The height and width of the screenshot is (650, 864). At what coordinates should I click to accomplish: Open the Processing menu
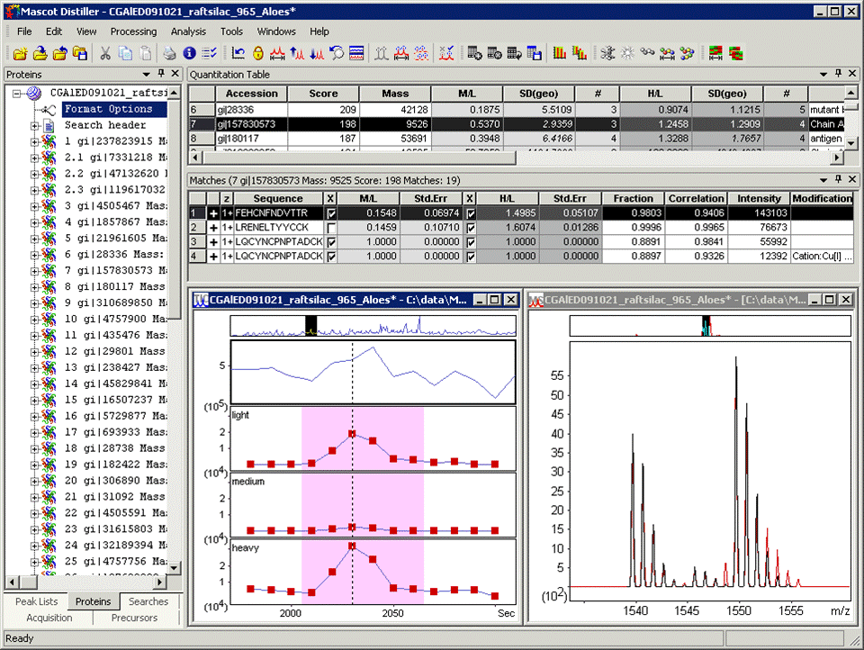(x=133, y=31)
